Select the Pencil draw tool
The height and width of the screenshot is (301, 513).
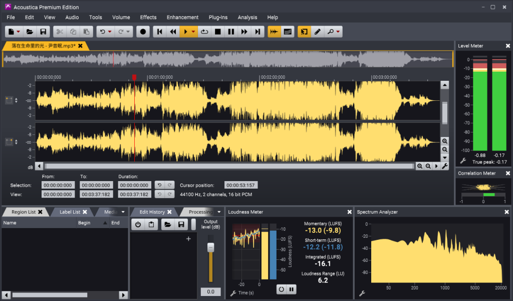coord(317,32)
